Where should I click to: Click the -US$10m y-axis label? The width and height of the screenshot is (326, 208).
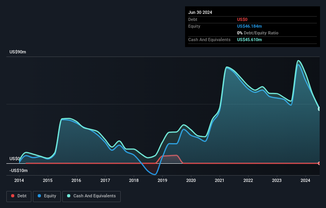[18, 170]
